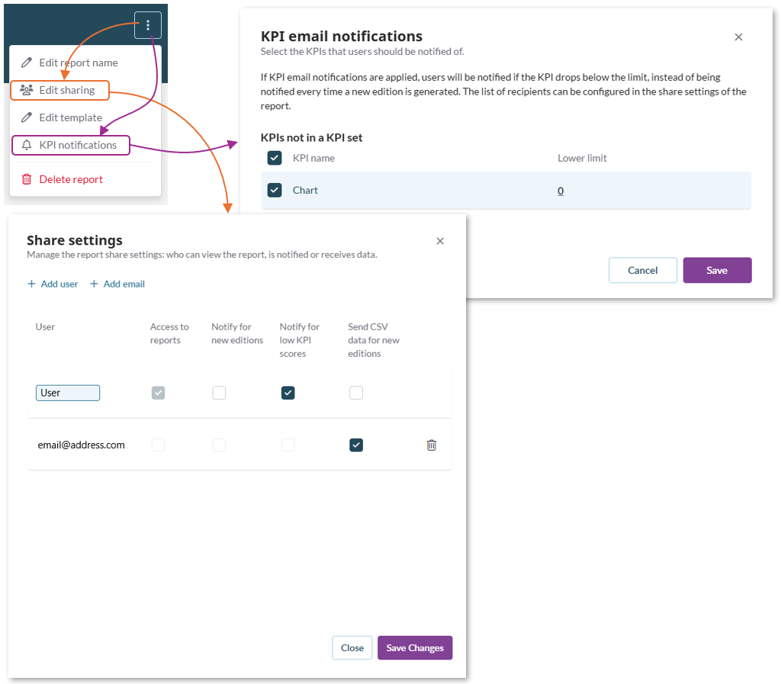
Task: Enable Notify for new editions for User
Action: pos(219,393)
